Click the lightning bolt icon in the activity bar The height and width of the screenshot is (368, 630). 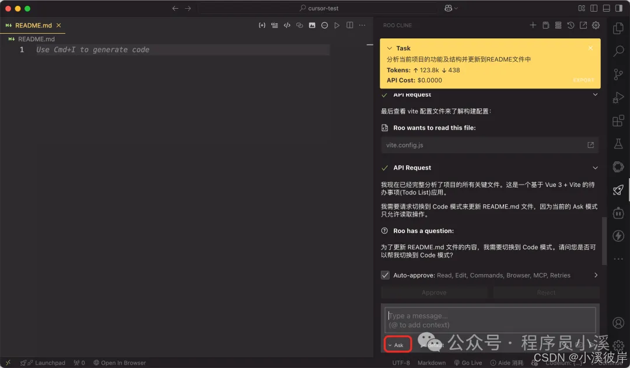[618, 236]
